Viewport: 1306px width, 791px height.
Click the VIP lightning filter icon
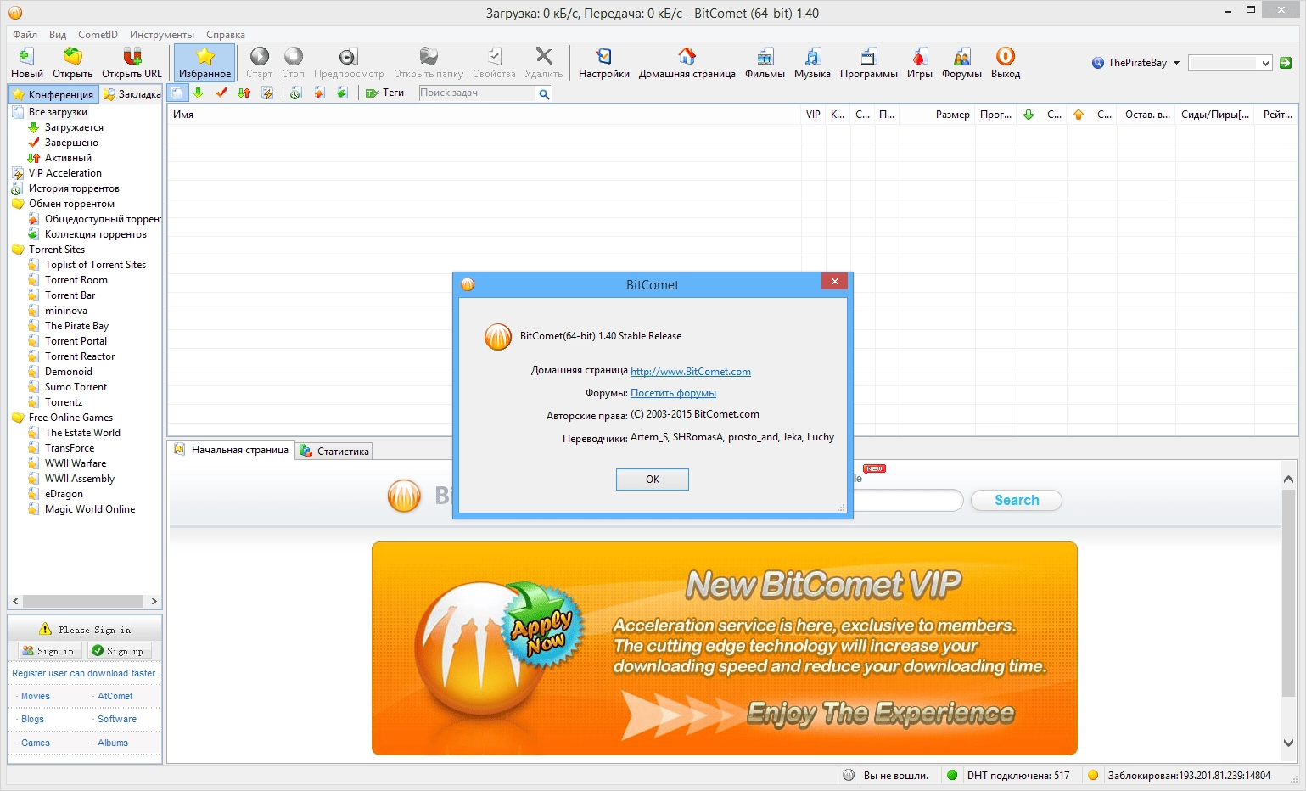267,93
